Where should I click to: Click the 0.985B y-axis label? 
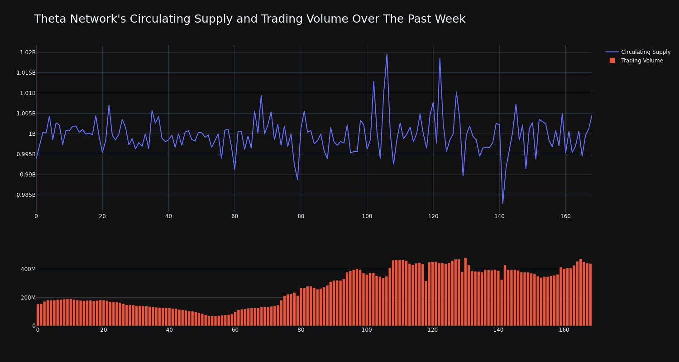(x=26, y=195)
